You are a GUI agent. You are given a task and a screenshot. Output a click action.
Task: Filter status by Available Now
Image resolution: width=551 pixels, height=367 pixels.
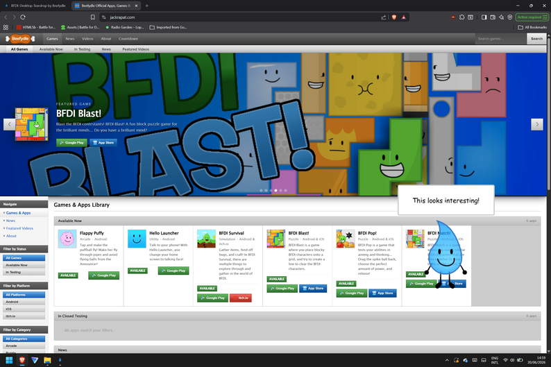pos(24,265)
